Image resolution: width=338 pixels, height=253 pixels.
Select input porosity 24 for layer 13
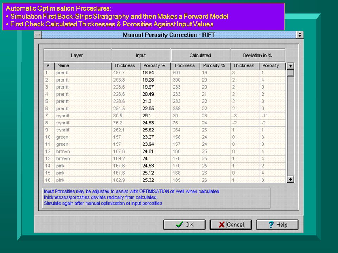[x=155, y=158]
